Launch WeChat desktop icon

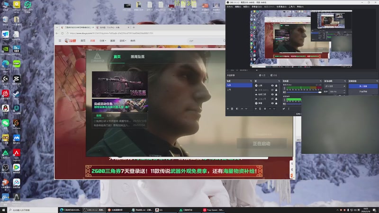point(5,124)
